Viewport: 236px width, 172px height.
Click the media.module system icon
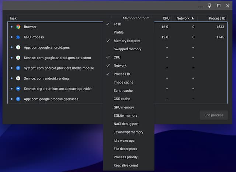(18, 68)
